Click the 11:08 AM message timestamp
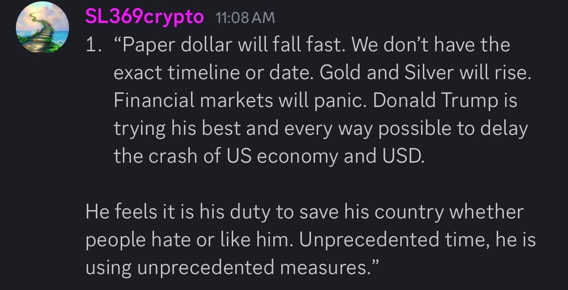 245,18
